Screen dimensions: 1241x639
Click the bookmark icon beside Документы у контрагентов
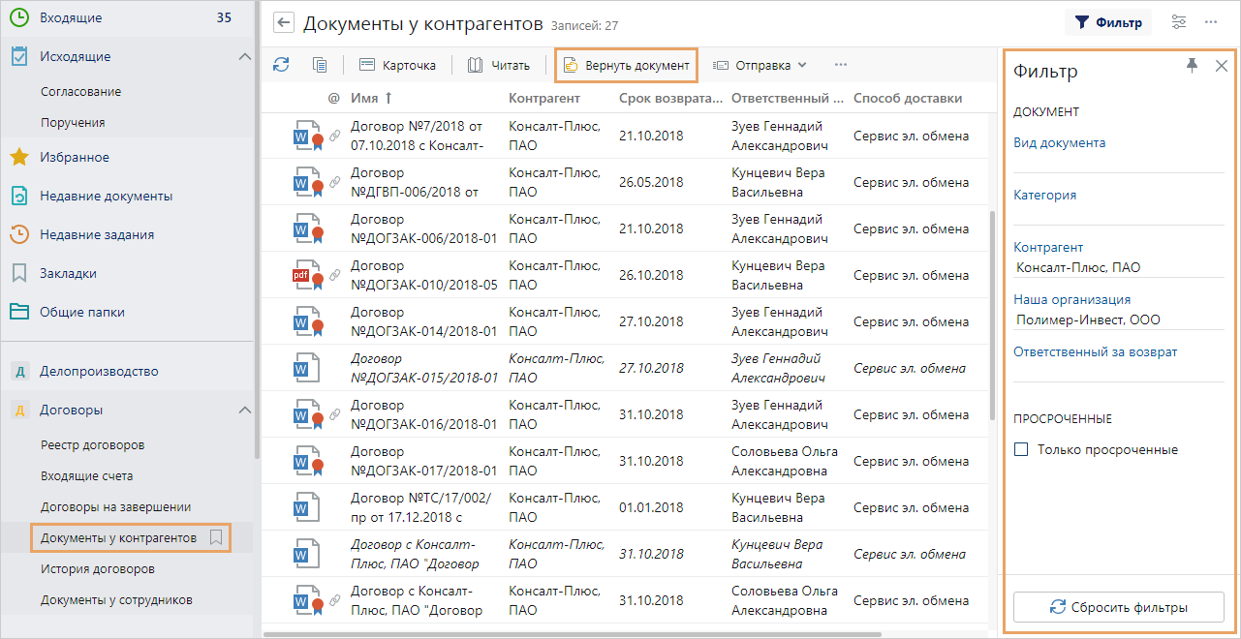coord(217,536)
